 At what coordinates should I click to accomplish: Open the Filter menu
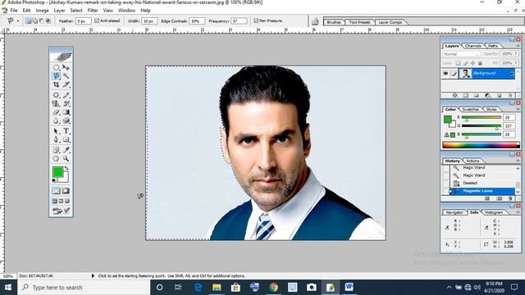click(93, 11)
